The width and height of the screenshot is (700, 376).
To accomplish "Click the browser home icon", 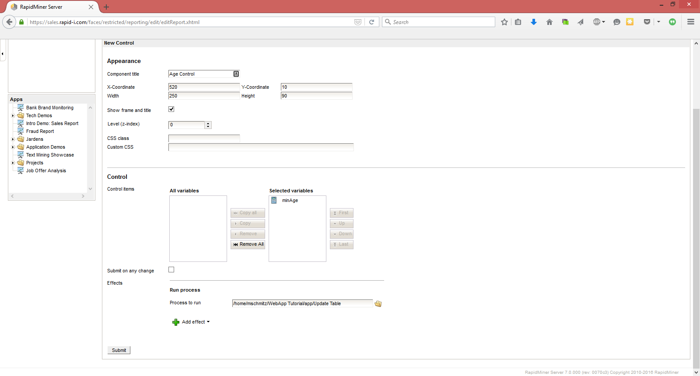I will [549, 22].
